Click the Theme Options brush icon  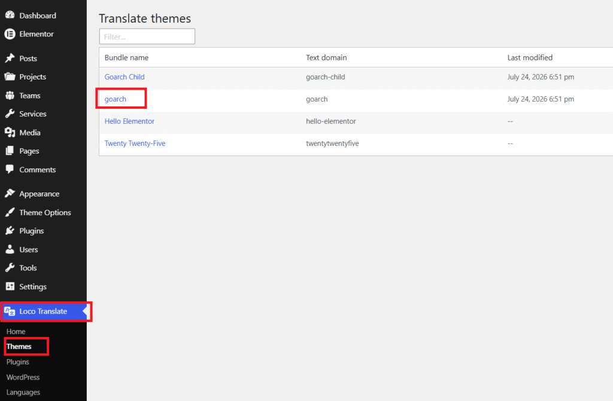click(10, 212)
